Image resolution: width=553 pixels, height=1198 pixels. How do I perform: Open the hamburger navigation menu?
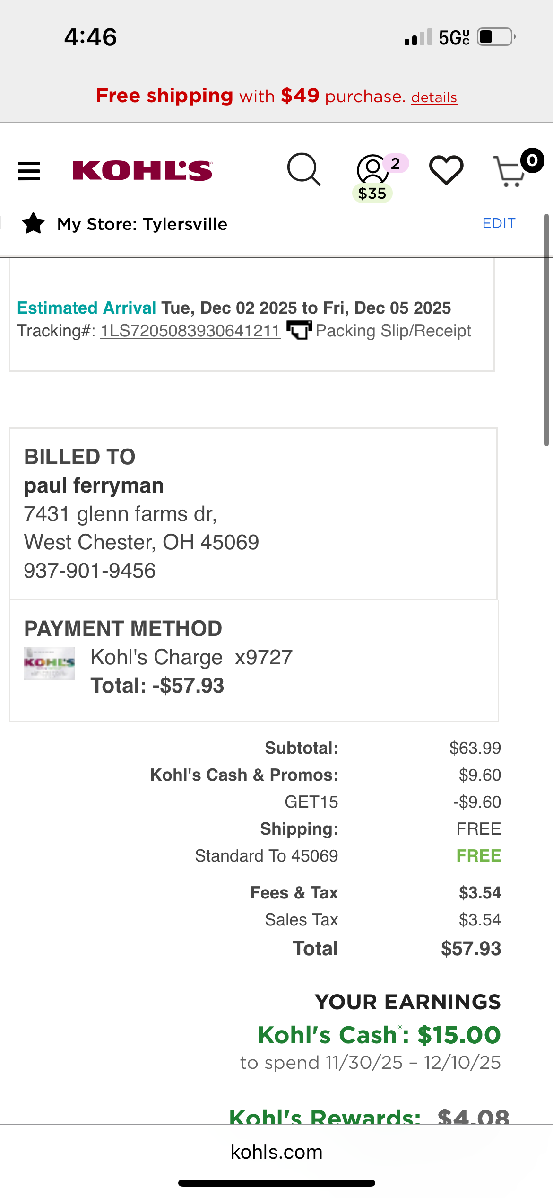(29, 171)
